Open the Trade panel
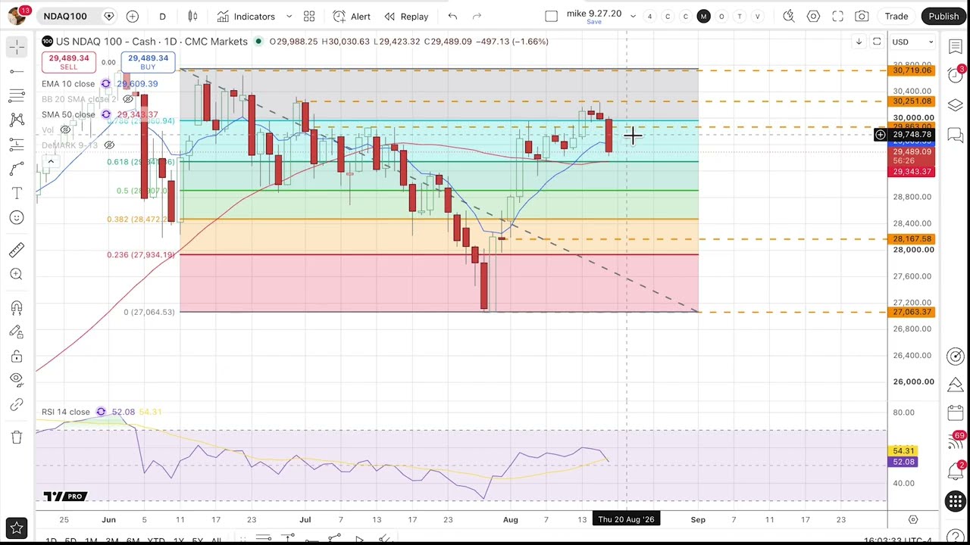Viewport: 970px width, 545px height. tap(896, 16)
